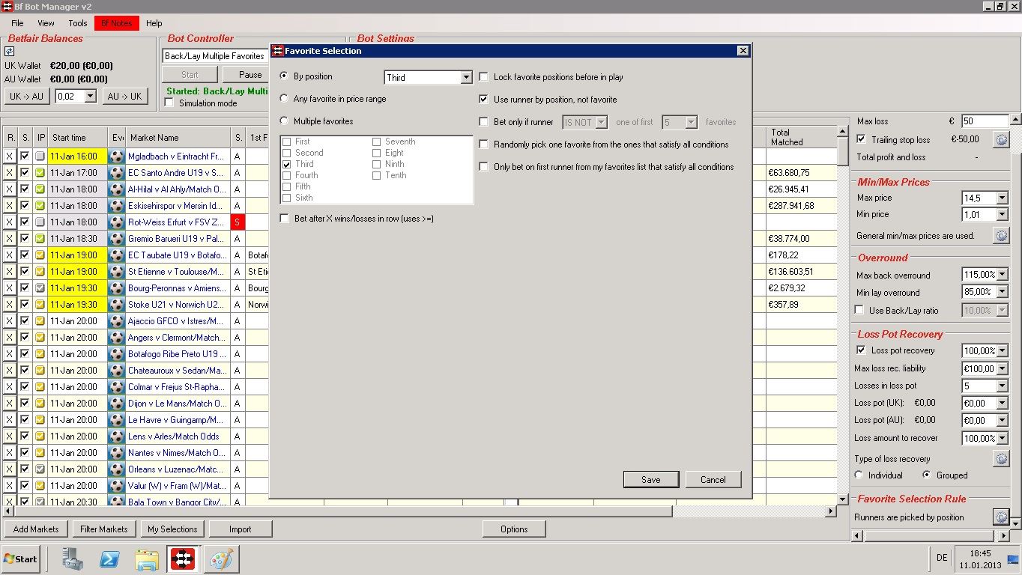Click soccer ball icon for Gremio Barueri U19 row
1022x575 pixels.
tap(116, 239)
